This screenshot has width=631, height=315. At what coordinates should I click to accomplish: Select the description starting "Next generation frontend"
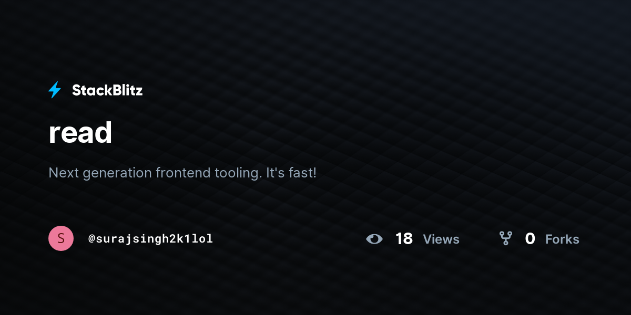(x=182, y=173)
